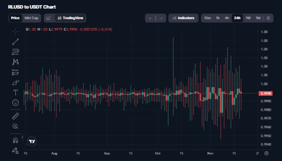
Task: Click the 0.9998 current price label
Action: 266,93
